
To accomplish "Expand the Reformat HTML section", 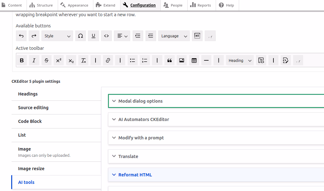I will point(216,175).
